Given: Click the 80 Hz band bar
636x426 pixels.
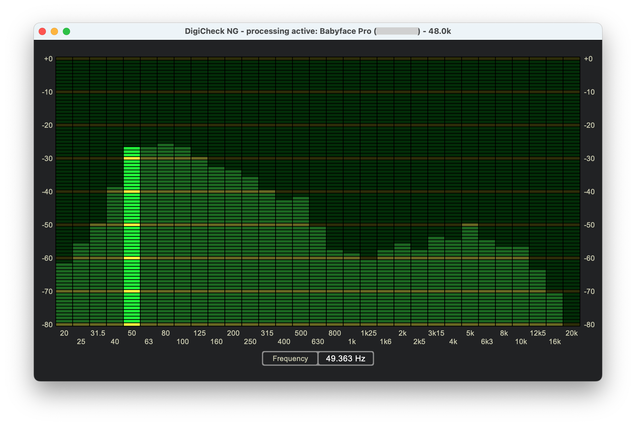Looking at the screenshot, I should click(165, 236).
